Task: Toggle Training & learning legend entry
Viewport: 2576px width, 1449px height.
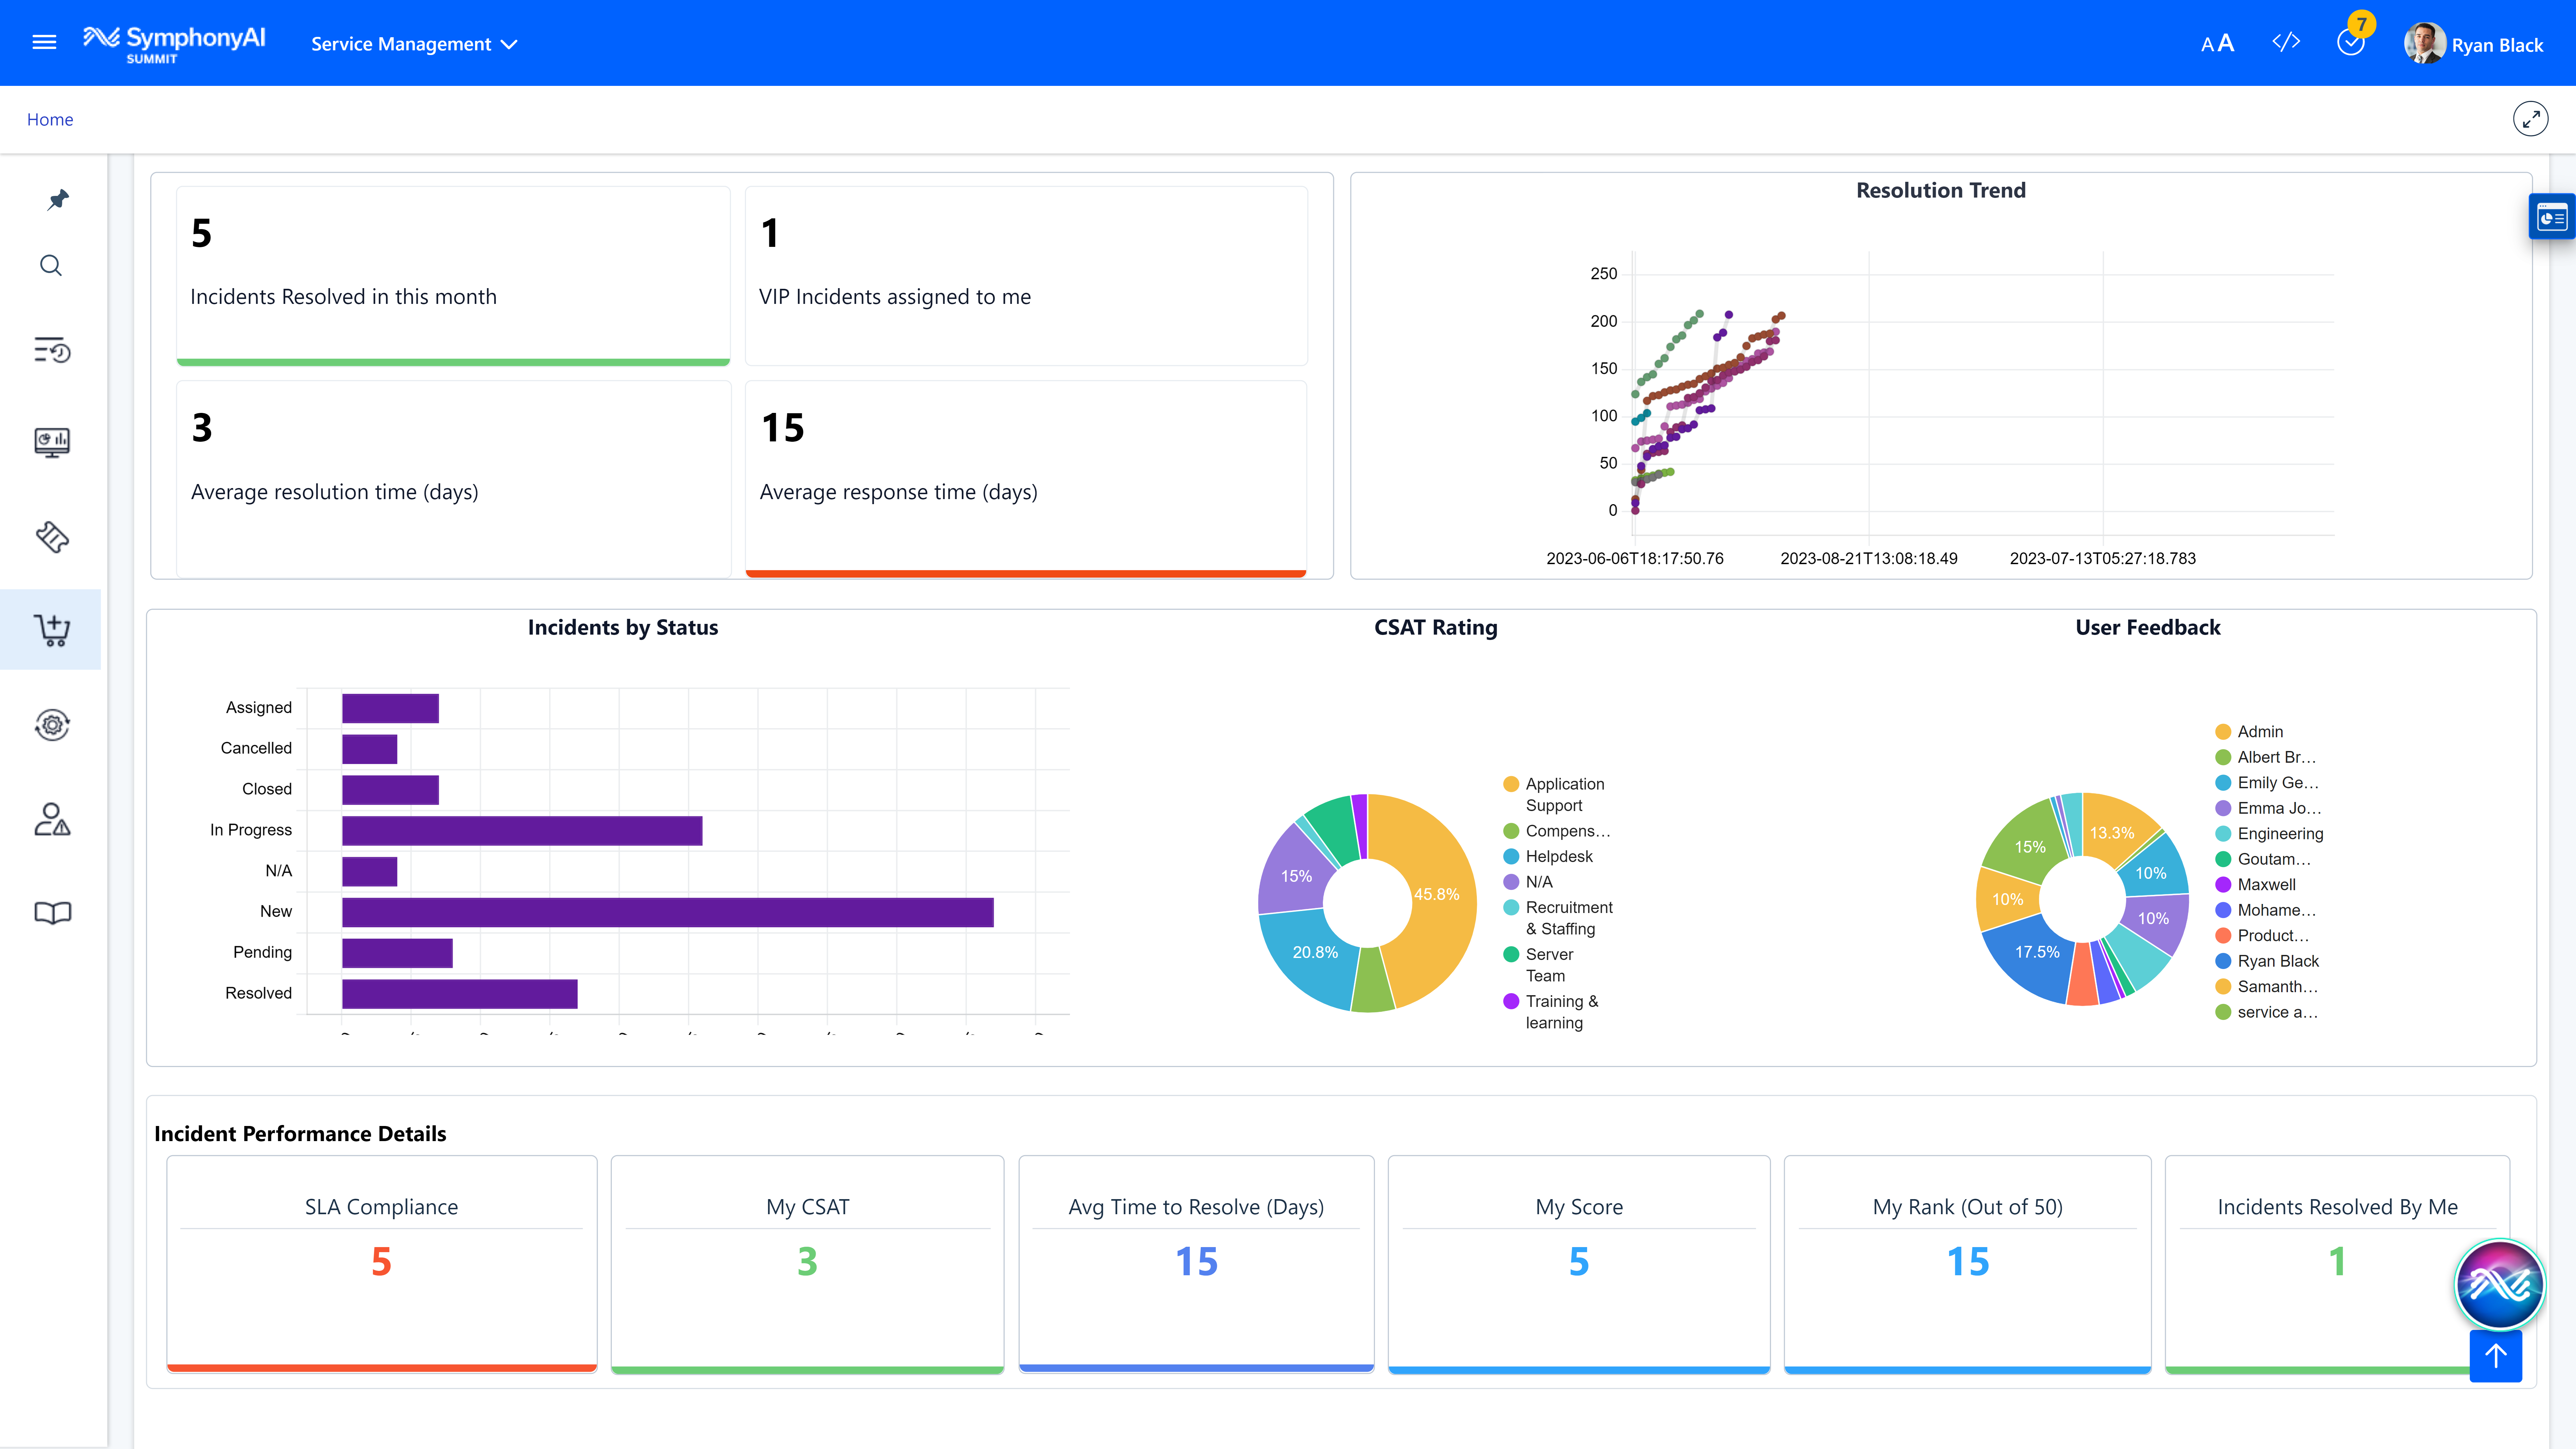Action: pyautogui.click(x=1551, y=1012)
